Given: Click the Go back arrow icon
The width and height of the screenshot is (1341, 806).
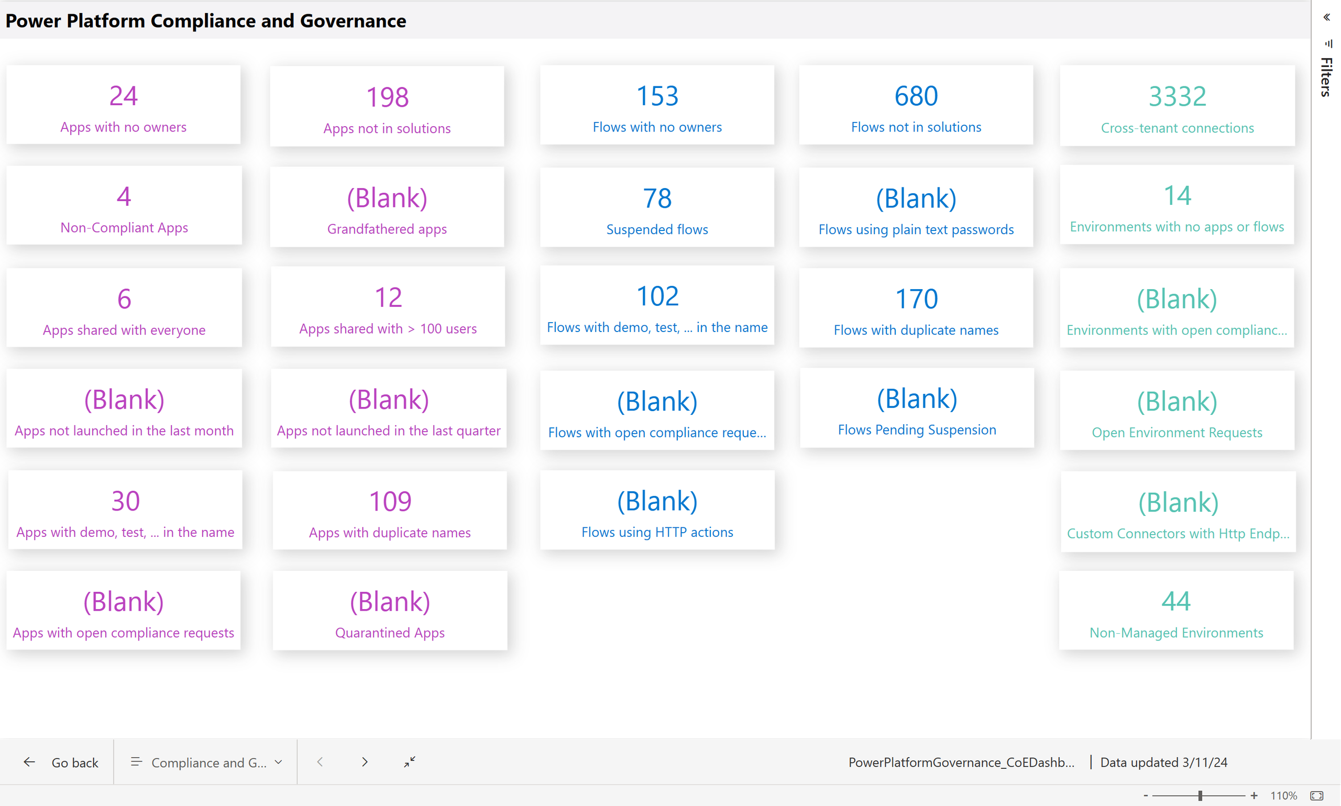Looking at the screenshot, I should [x=29, y=762].
